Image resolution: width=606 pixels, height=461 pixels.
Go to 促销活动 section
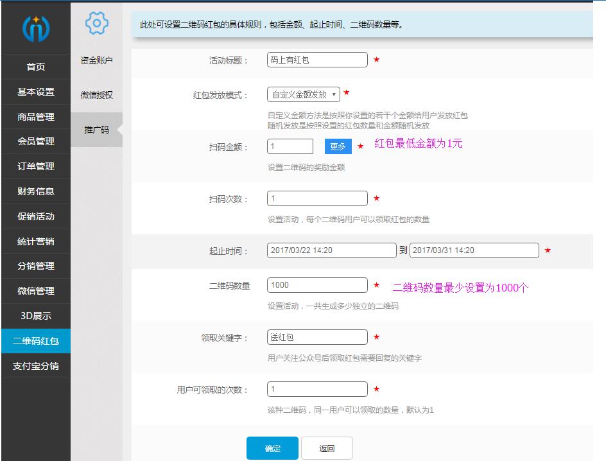35,216
